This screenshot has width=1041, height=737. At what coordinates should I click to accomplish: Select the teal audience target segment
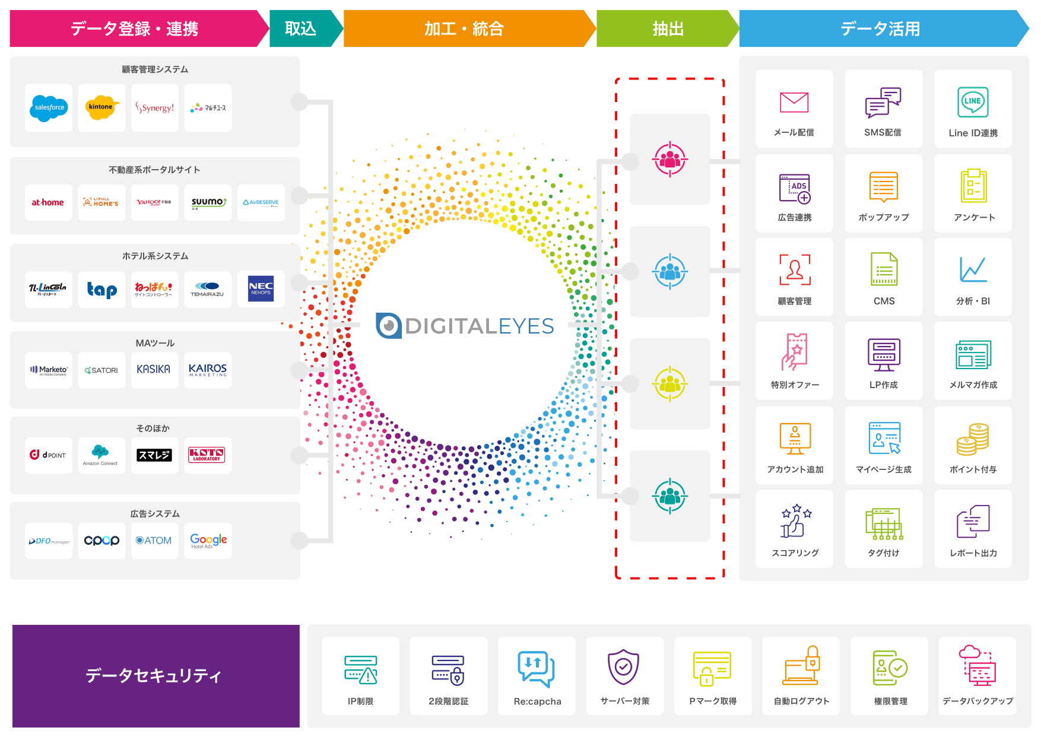(670, 496)
